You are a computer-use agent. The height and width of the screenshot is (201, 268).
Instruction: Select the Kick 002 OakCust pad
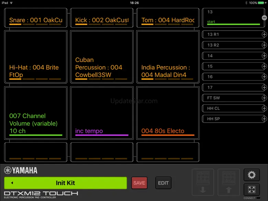coord(102,18)
